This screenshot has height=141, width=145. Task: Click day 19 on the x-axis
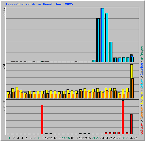pos(85,138)
